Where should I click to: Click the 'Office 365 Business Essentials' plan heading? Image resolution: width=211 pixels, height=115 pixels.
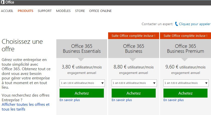(x=82, y=49)
